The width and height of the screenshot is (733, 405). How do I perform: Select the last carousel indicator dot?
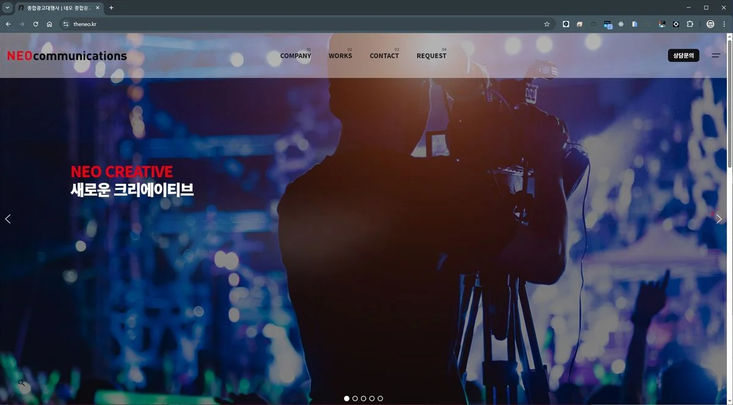[380, 398]
